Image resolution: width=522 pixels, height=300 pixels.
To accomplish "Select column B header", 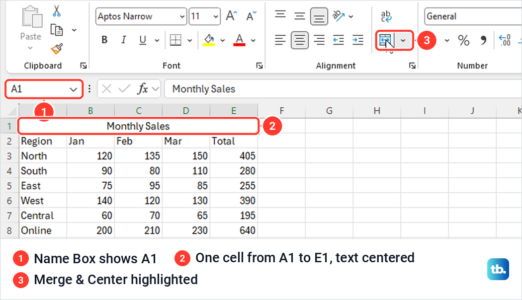I will (x=90, y=110).
